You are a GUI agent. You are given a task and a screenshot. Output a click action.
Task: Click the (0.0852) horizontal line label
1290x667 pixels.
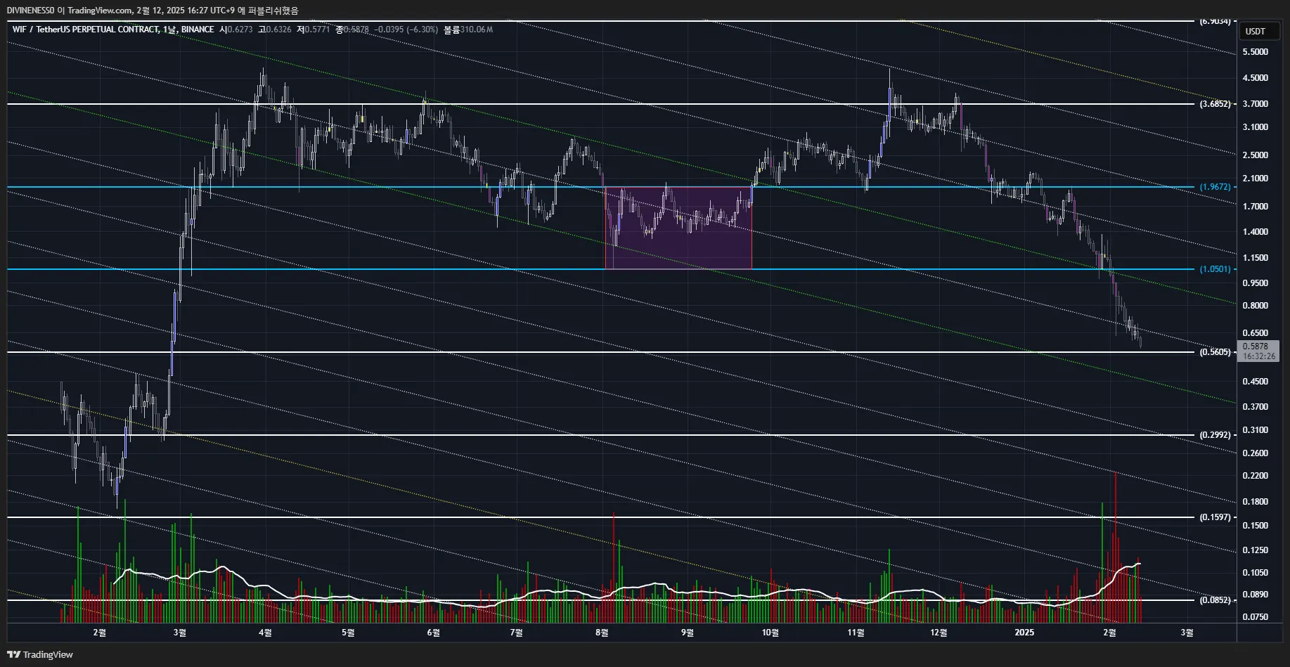(1215, 600)
